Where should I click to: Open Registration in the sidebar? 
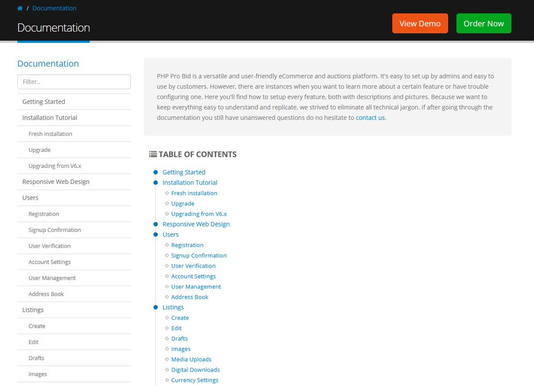74,214
